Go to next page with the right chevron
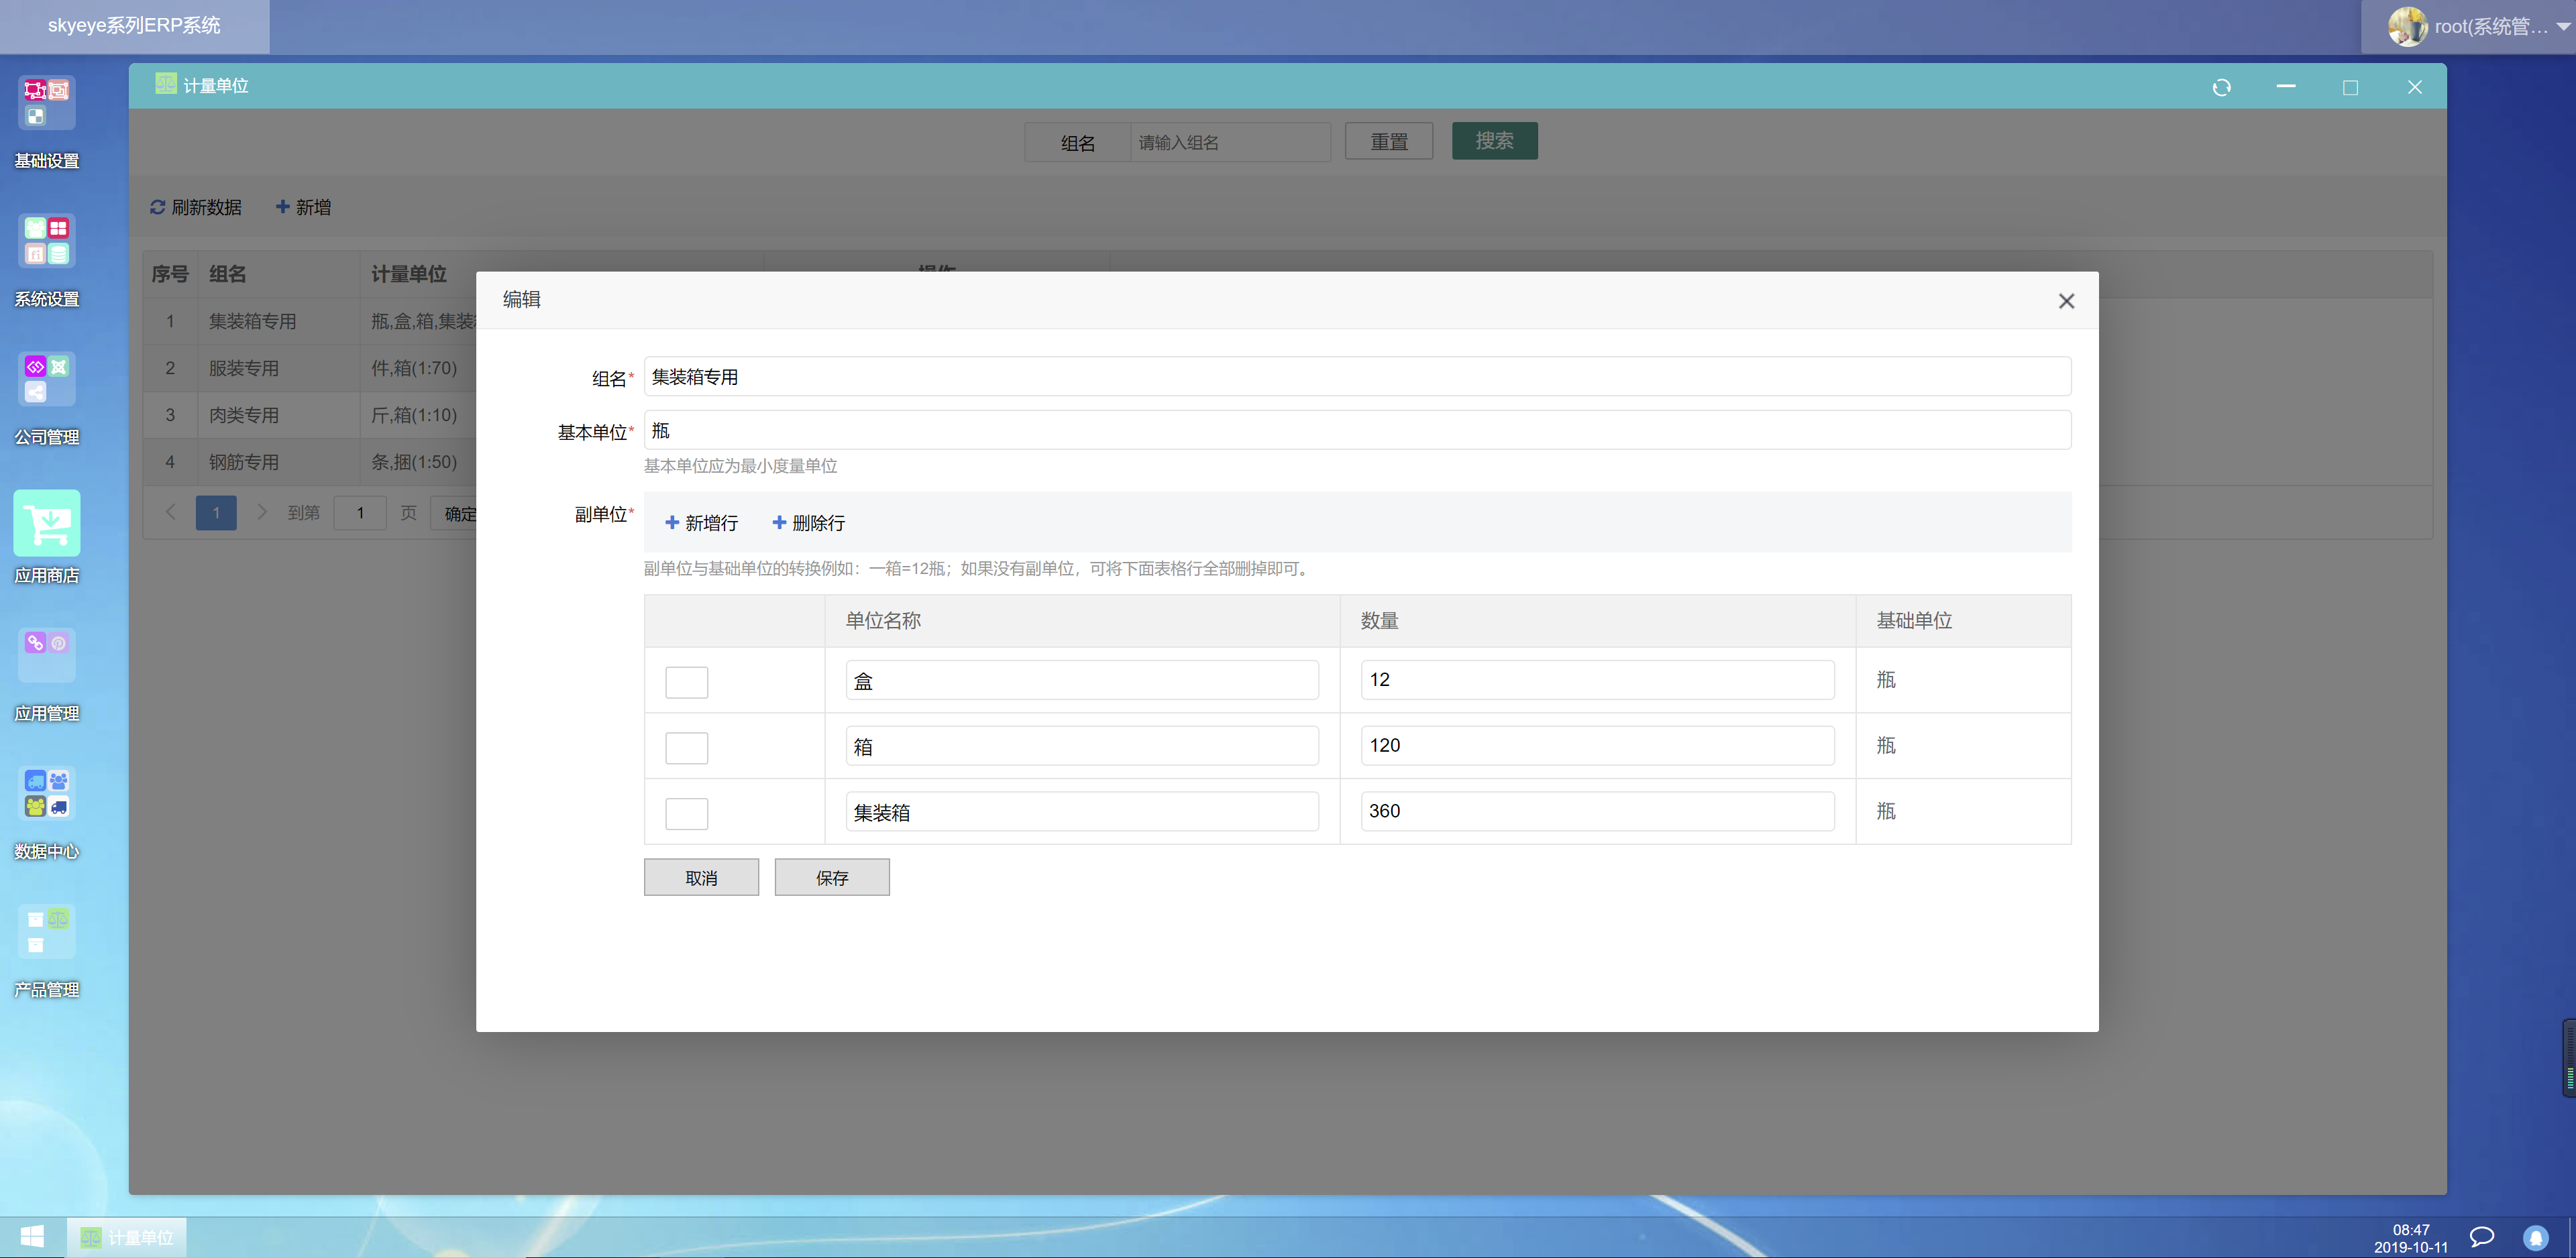Screen dimensions: 2576x1258 (x=262, y=512)
